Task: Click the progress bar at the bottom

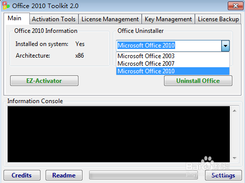Action: pos(143,175)
